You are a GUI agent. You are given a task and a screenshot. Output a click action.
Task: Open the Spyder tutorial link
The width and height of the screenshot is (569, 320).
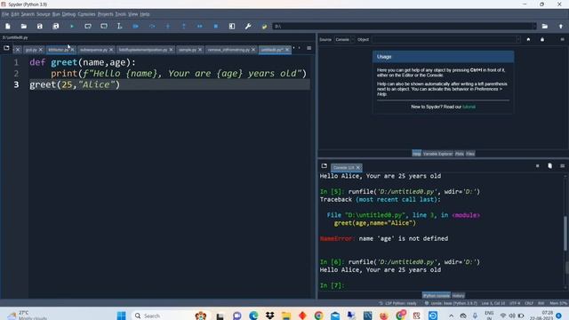[x=469, y=107]
